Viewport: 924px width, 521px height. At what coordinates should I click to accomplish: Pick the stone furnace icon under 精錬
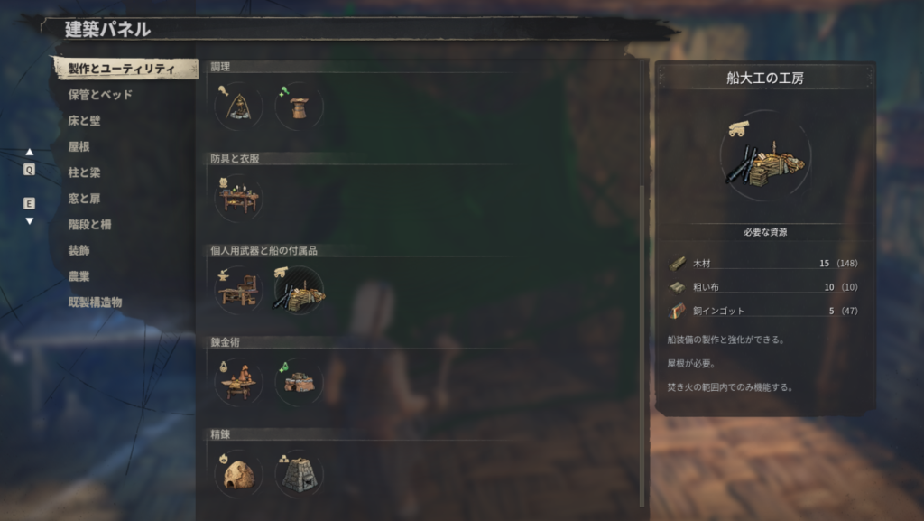tap(299, 474)
